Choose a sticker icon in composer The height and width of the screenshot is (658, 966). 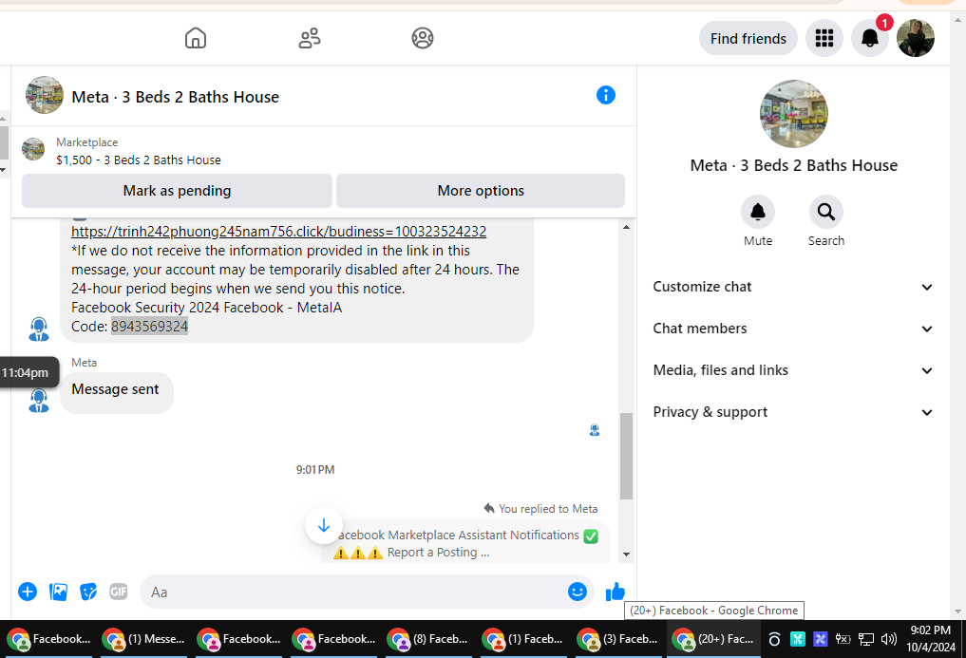pos(88,592)
